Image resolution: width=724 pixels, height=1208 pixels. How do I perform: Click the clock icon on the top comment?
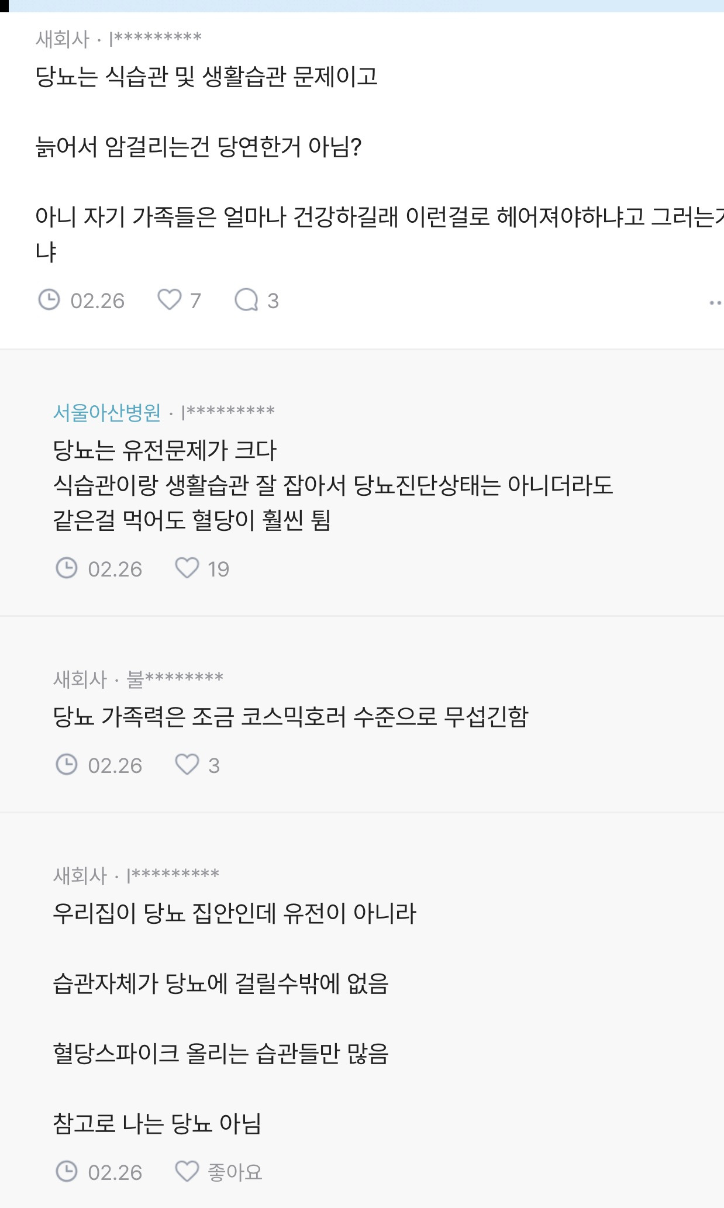point(49,300)
